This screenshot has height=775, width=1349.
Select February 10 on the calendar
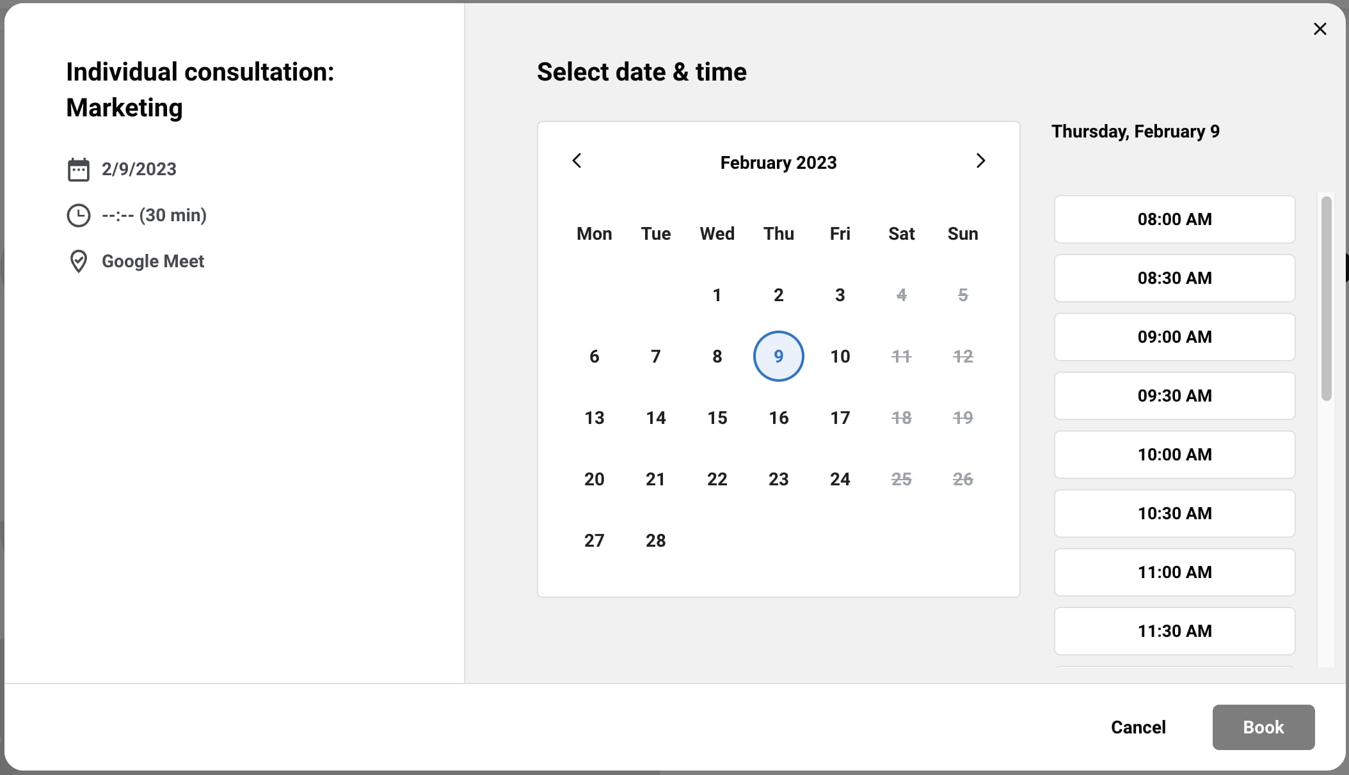tap(840, 356)
